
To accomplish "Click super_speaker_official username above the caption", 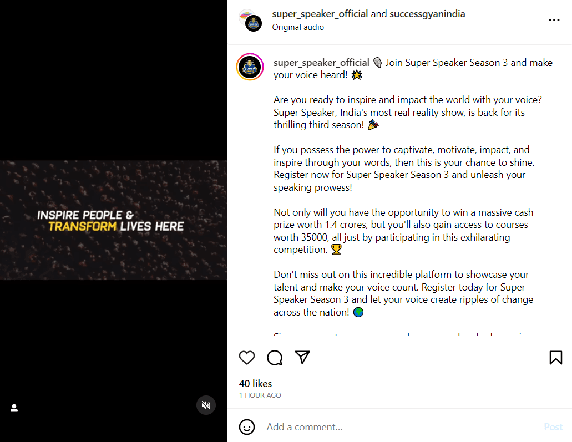I will pos(321,62).
